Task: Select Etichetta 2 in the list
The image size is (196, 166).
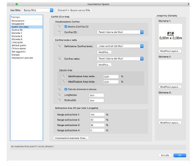Action: coord(26,36)
